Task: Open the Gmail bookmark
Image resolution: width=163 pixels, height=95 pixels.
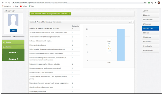Action: [16, 6]
